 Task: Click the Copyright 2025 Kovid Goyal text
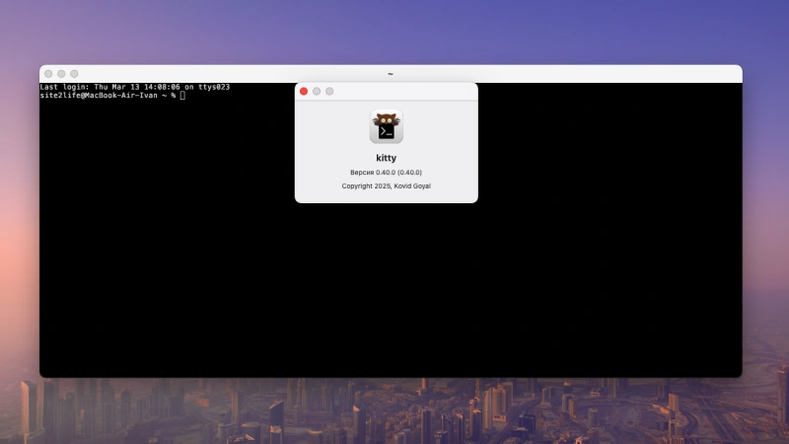pos(386,185)
